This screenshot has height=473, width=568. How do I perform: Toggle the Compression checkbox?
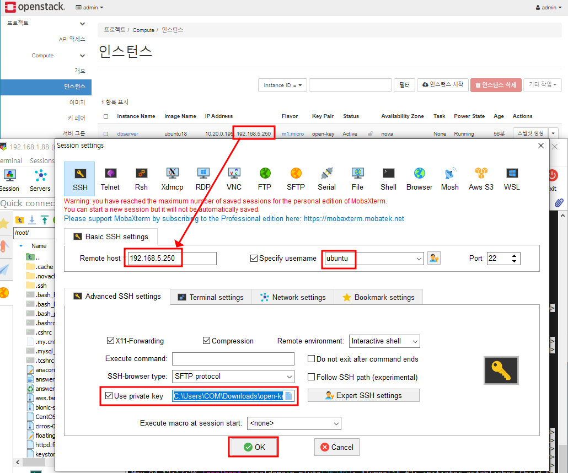coord(206,341)
